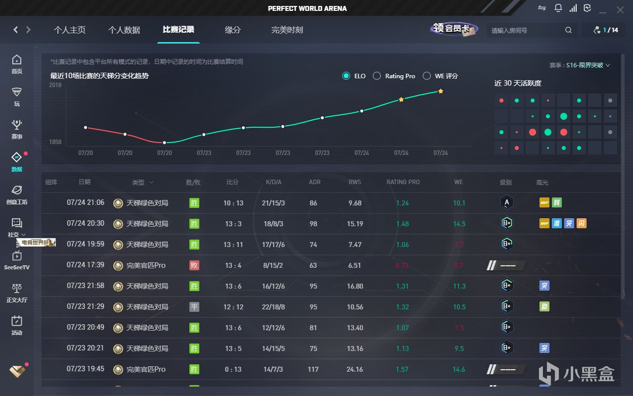The image size is (633, 396).
Task: Click the gray 平 draw badge
Action: (194, 306)
